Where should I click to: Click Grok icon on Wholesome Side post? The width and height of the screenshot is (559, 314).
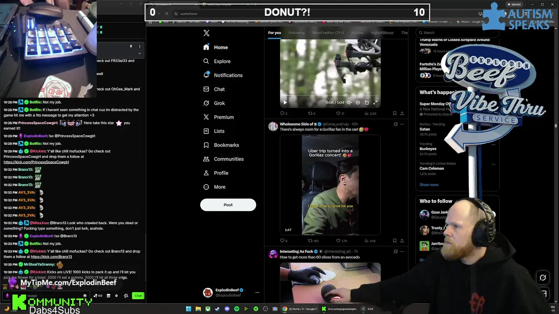click(396, 124)
